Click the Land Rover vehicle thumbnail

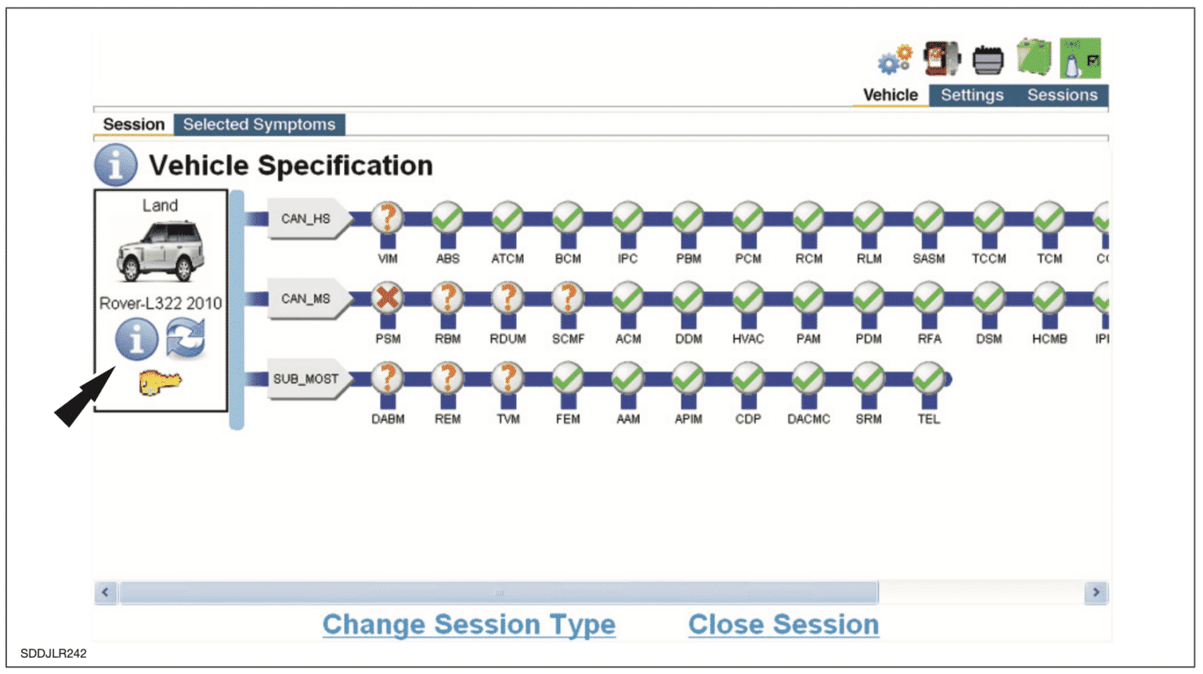coord(161,250)
